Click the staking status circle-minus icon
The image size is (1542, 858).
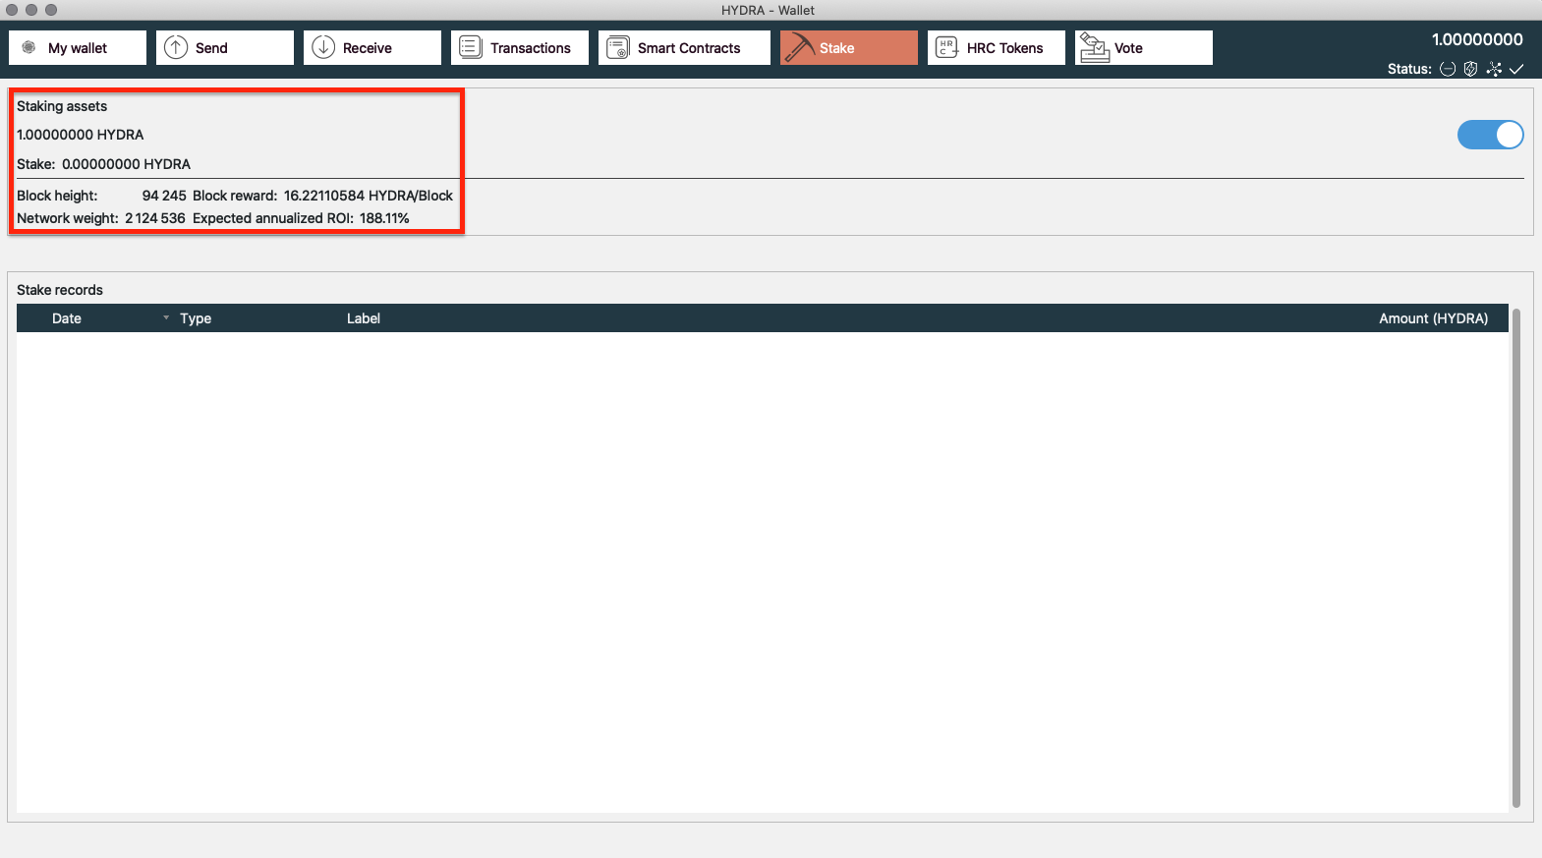(x=1448, y=69)
